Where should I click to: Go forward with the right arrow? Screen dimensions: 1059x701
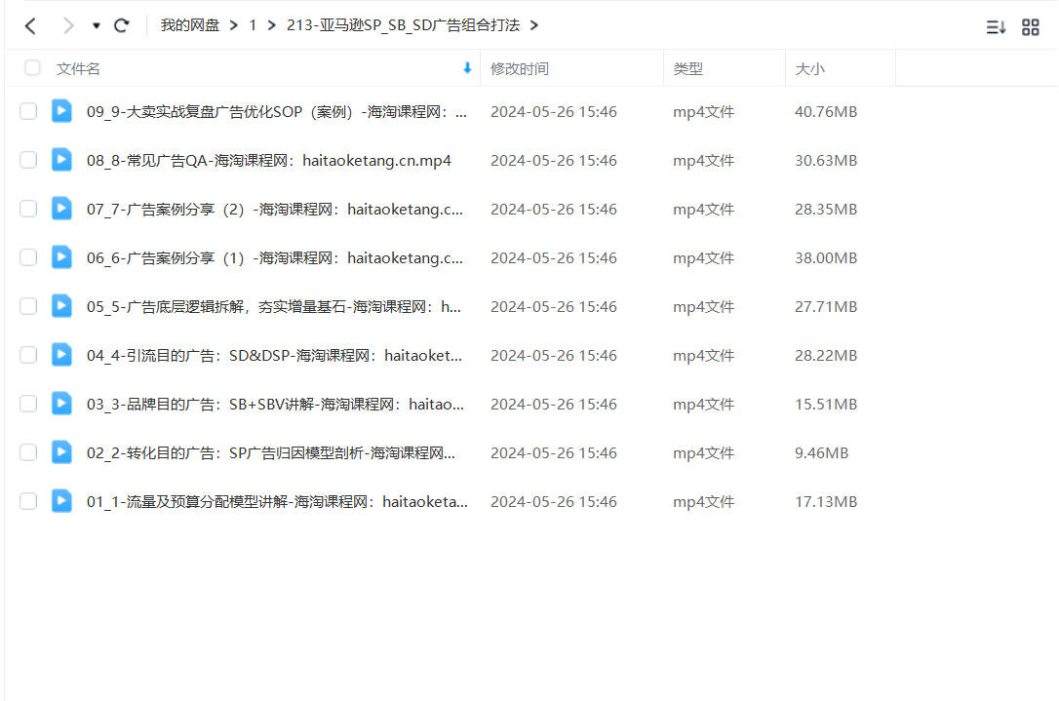[68, 26]
